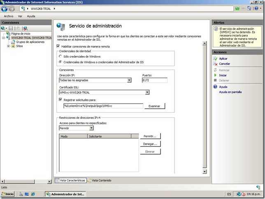Click the blue Back navigation arrow
Screen dimensions: 265x199
tap(4, 9)
